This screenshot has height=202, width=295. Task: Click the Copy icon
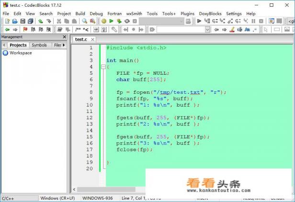67,21
